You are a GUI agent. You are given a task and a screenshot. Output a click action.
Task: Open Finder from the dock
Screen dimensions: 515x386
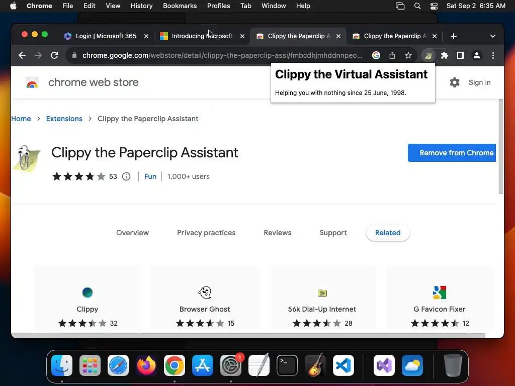(62, 365)
